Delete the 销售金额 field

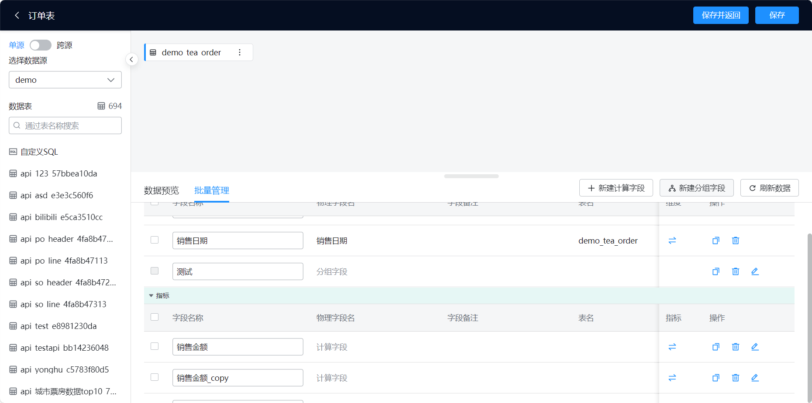736,347
